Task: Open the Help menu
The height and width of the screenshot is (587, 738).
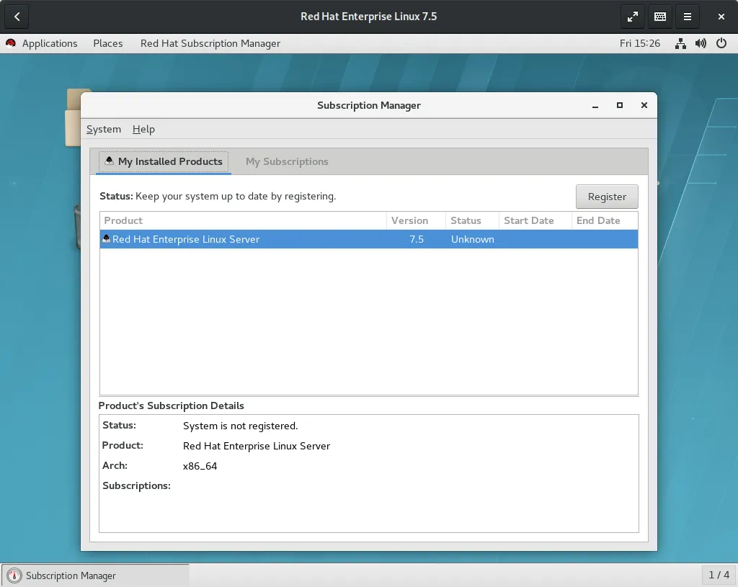Action: click(x=143, y=129)
